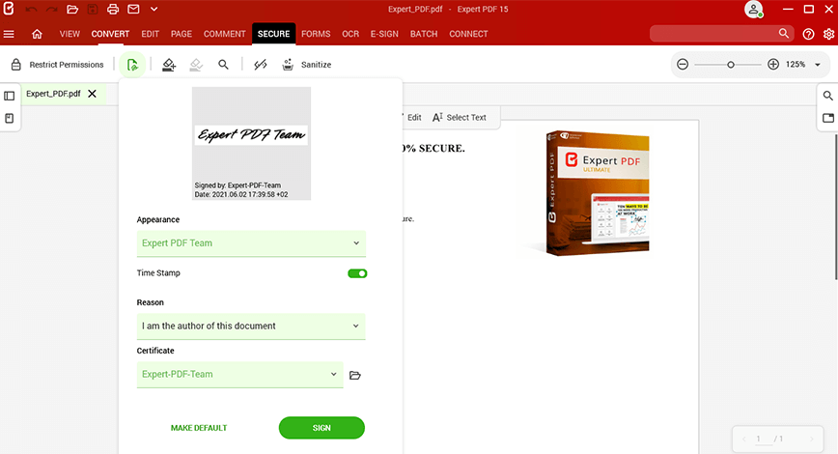Save the document with disk icon
Viewport: 838px width, 454px height.
tap(93, 9)
